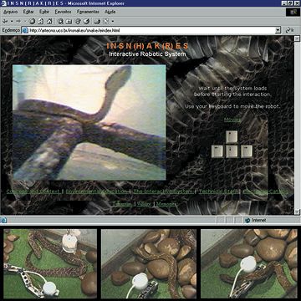This screenshot has height=301, width=301.
Task: Open the Ferramentas menu
Action: pos(88,12)
